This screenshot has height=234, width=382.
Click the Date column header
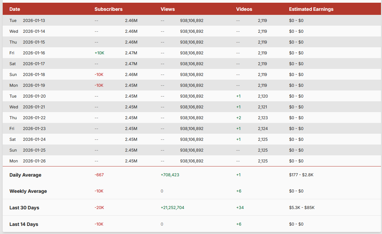(x=14, y=9)
